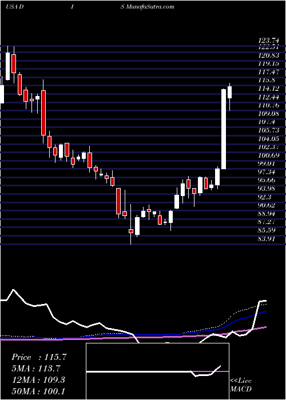Click the 102.37 price axis label
286x400 pixels.
coord(269,147)
